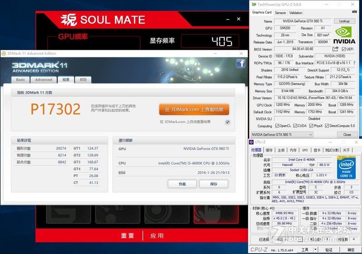Click the GT1 result 124.37
This screenshot has width=362, height=254.
pyautogui.click(x=93, y=148)
